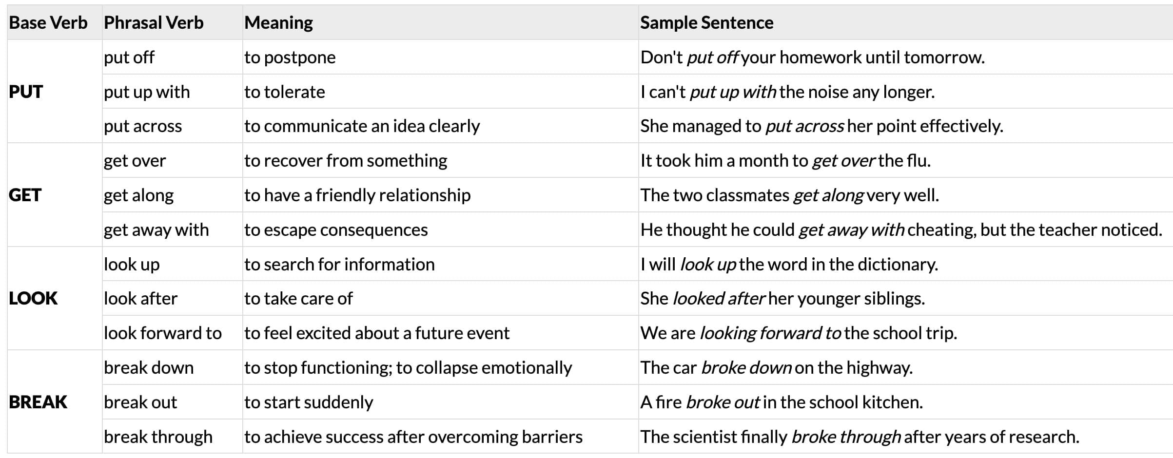Click the Base Verb column header
This screenshot has height=458, width=1173.
(x=48, y=23)
